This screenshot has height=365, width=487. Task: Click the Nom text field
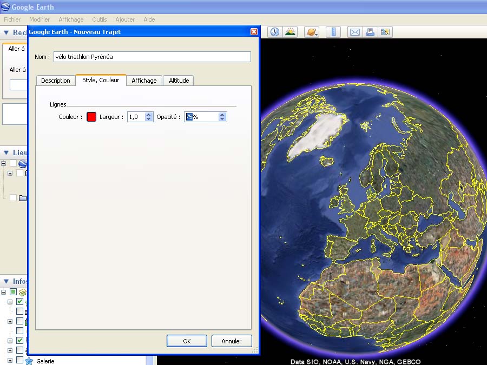(x=152, y=57)
